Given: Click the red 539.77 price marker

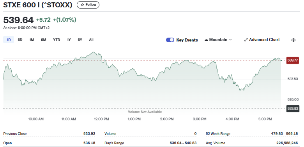Looking at the screenshot, I should [x=293, y=61].
